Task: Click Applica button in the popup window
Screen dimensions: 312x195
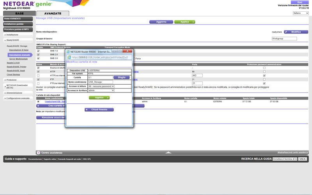Action: [x=99, y=98]
